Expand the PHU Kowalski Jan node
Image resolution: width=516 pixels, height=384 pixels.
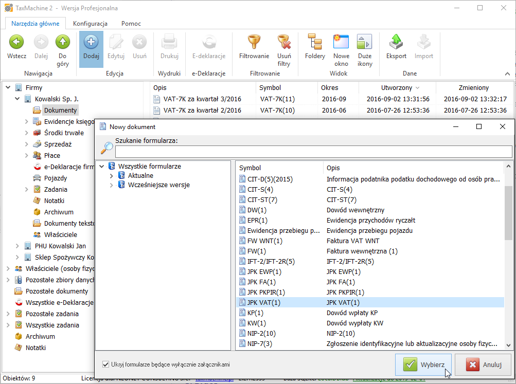[17, 246]
